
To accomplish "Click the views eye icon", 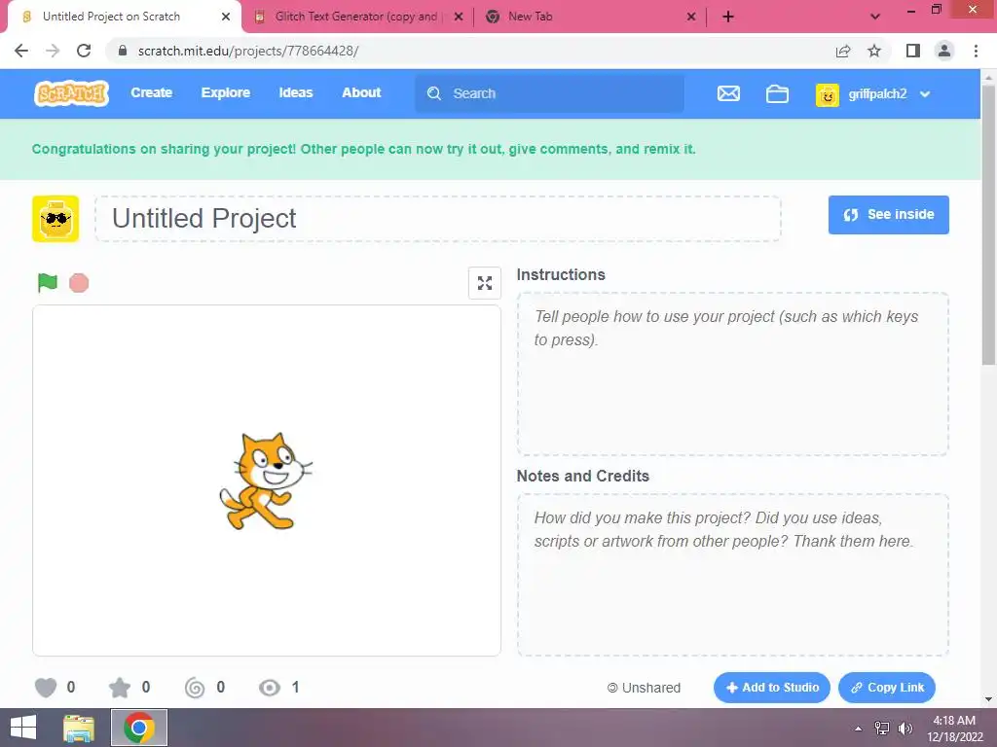I will pos(270,688).
